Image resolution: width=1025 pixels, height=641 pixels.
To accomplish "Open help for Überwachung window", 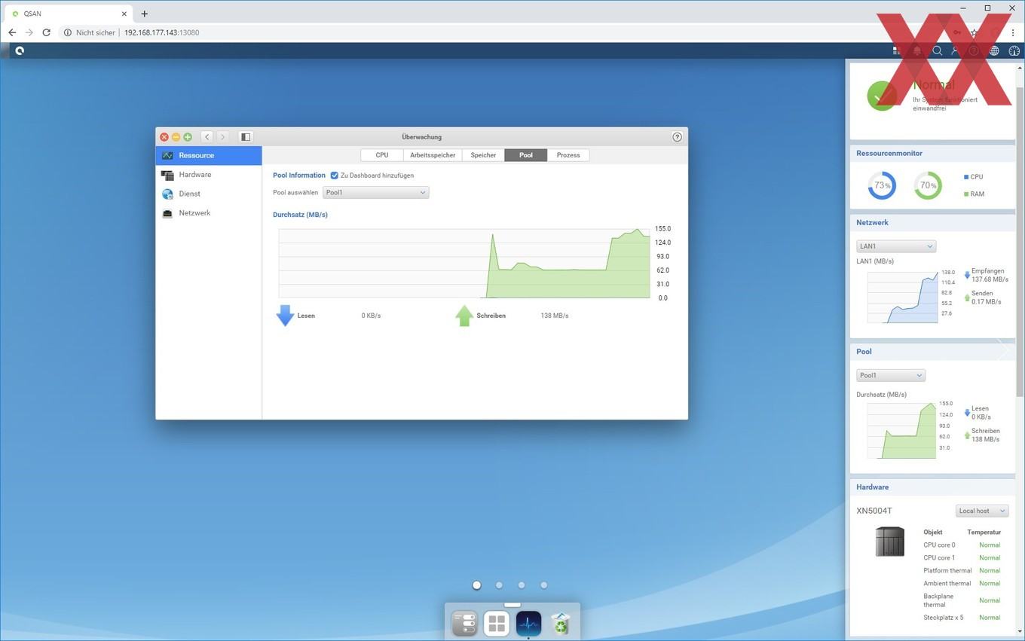I will [677, 136].
